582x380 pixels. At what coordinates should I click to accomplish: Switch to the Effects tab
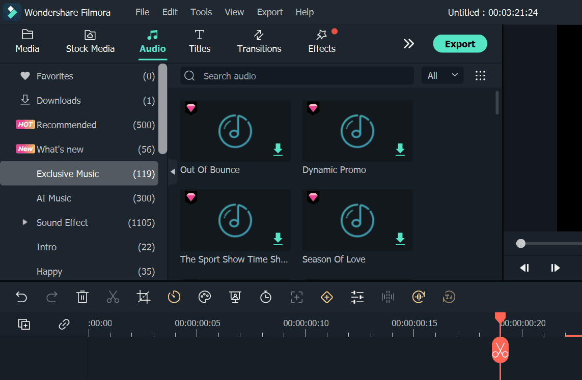tap(322, 42)
